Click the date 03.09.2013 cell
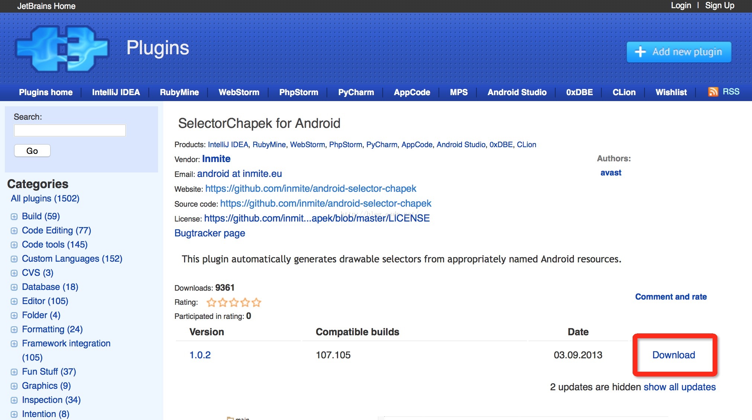Image resolution: width=752 pixels, height=420 pixels. [x=578, y=355]
